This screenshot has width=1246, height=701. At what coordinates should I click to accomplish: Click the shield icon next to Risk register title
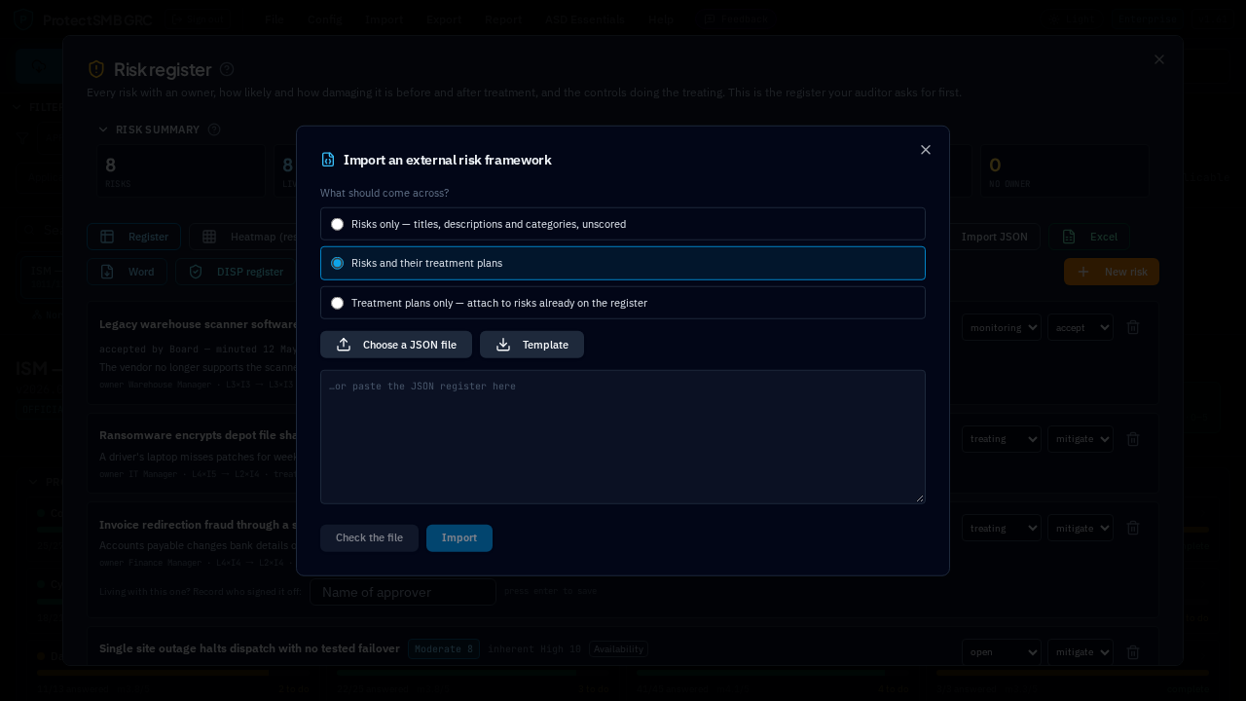pos(96,69)
